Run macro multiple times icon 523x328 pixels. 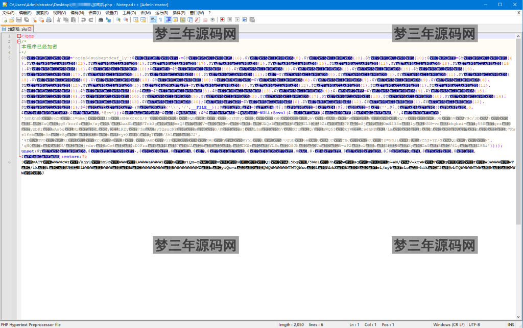pos(245,20)
